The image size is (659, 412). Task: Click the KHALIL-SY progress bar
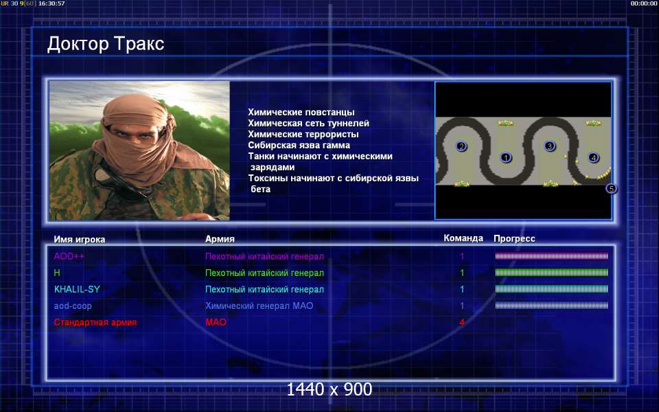(x=551, y=289)
